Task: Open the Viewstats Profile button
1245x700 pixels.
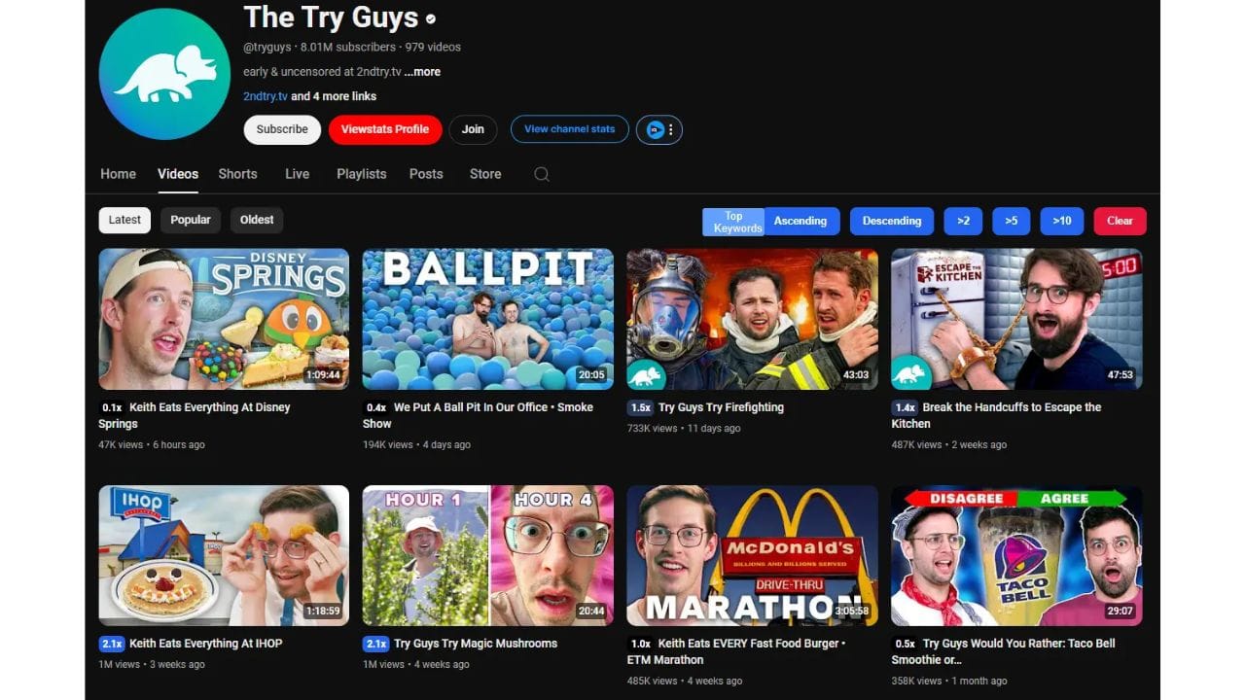Action: pos(385,129)
